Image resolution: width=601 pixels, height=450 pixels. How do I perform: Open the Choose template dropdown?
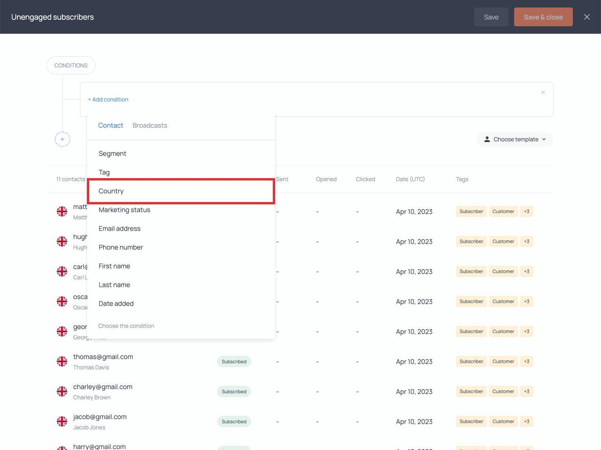click(515, 139)
